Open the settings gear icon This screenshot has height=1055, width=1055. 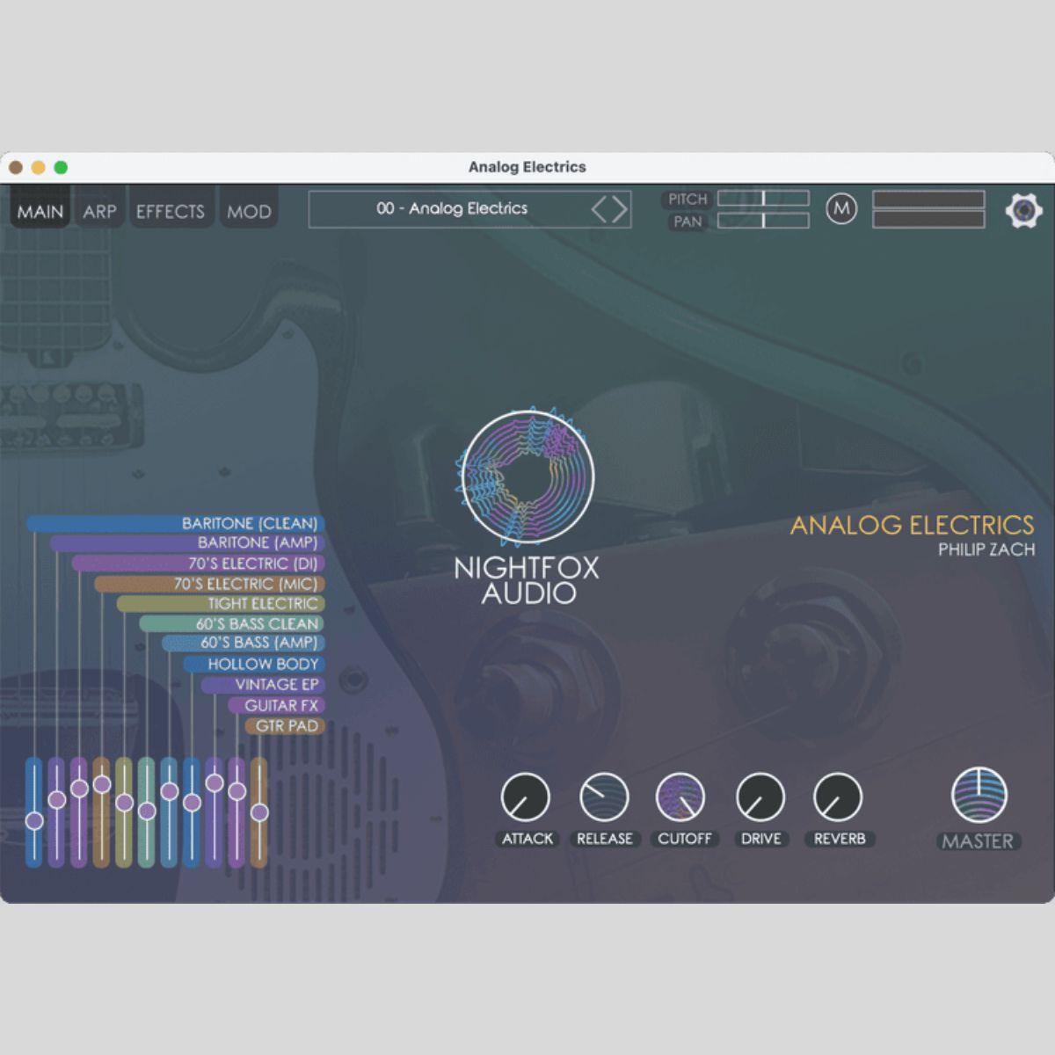pyautogui.click(x=1023, y=210)
